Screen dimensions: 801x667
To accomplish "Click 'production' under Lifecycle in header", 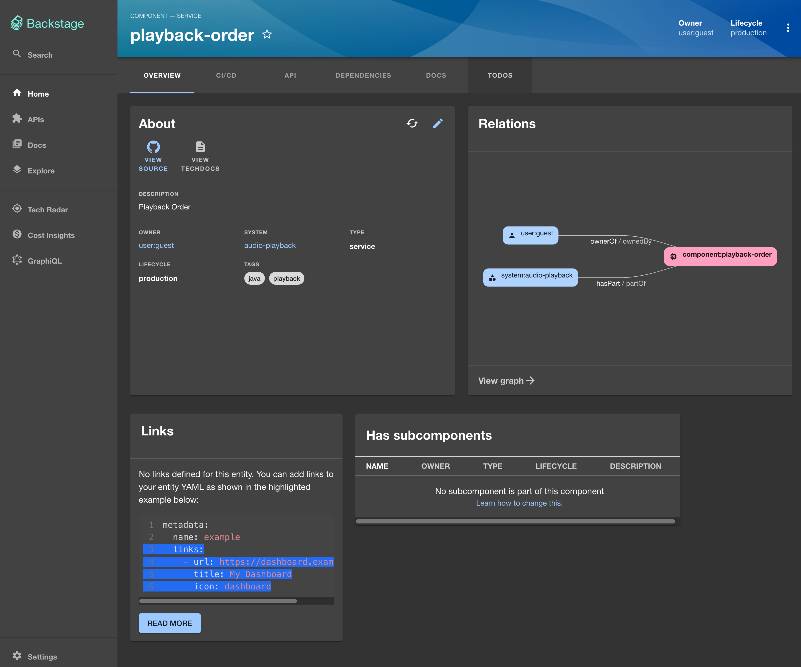I will pyautogui.click(x=748, y=33).
